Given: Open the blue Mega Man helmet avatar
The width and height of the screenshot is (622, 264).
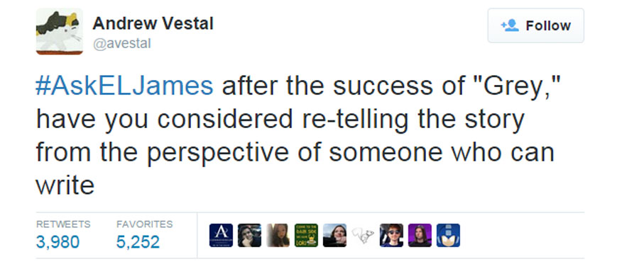Looking at the screenshot, I should [x=448, y=235].
